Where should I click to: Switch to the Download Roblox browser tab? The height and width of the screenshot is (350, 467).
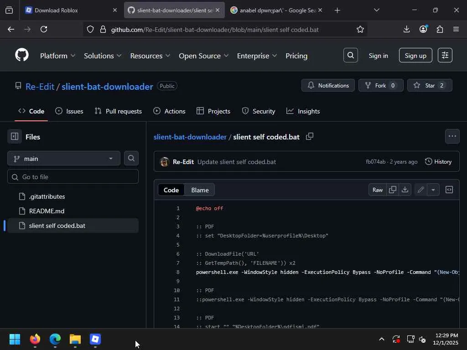pos(70,10)
